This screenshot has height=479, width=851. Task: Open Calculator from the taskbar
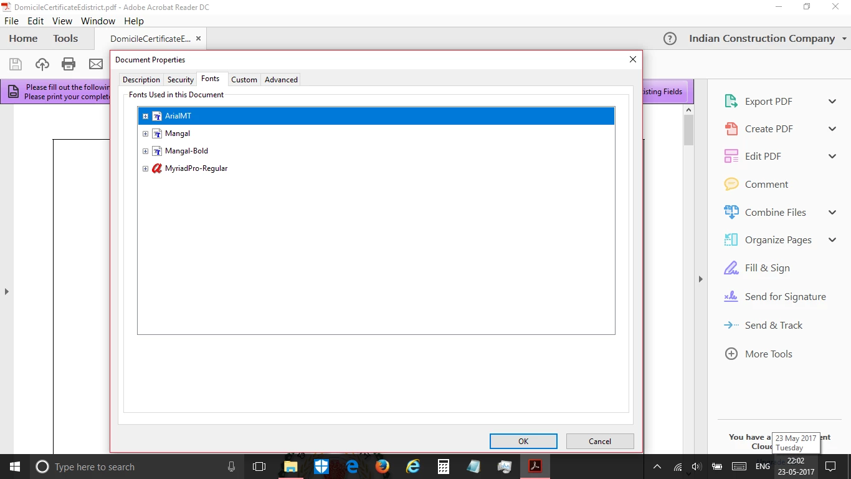pos(444,467)
